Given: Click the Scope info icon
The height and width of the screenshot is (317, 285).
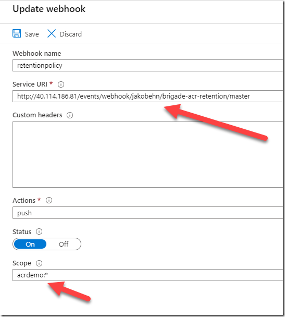Looking at the screenshot, I should (39, 263).
